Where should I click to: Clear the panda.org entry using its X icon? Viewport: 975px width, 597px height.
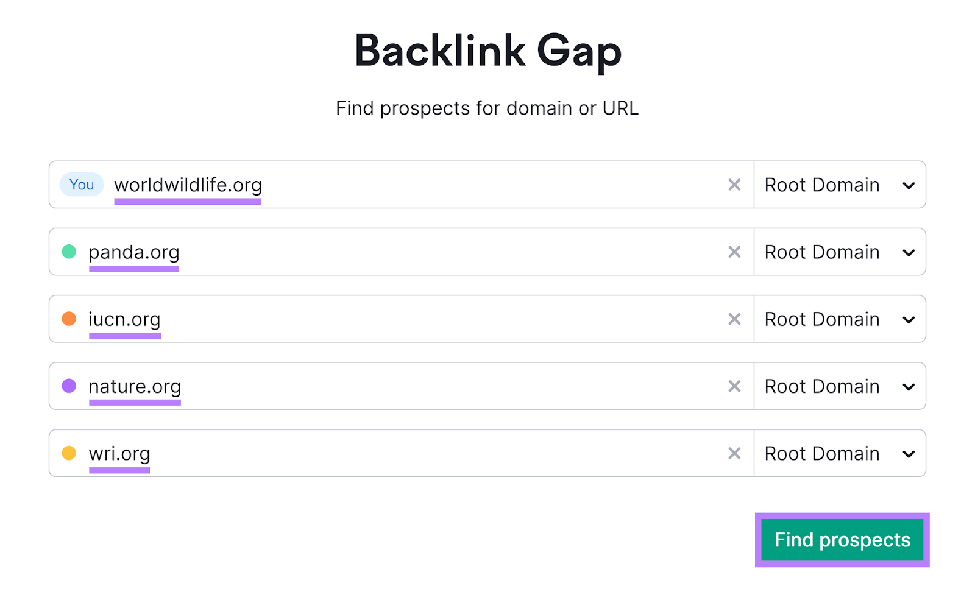click(x=735, y=252)
